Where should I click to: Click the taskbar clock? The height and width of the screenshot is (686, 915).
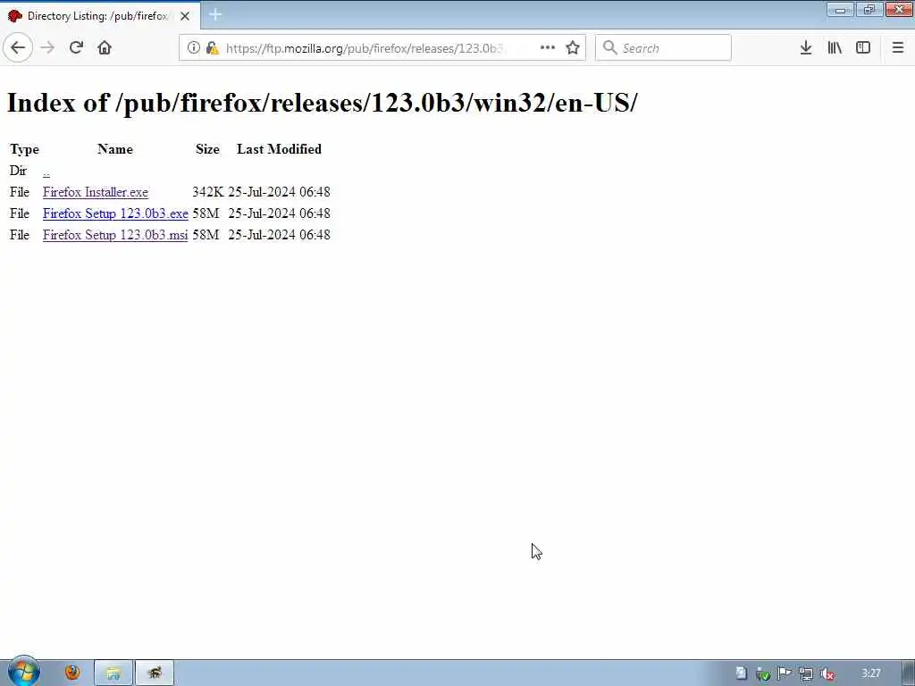(x=870, y=673)
